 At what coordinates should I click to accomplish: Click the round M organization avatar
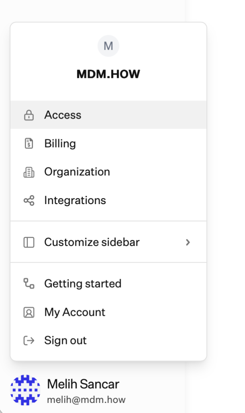[109, 46]
